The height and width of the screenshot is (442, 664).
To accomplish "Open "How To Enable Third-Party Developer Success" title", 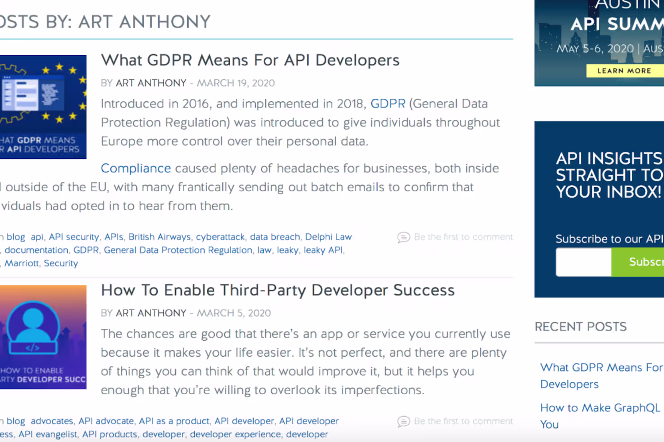I will (x=278, y=290).
